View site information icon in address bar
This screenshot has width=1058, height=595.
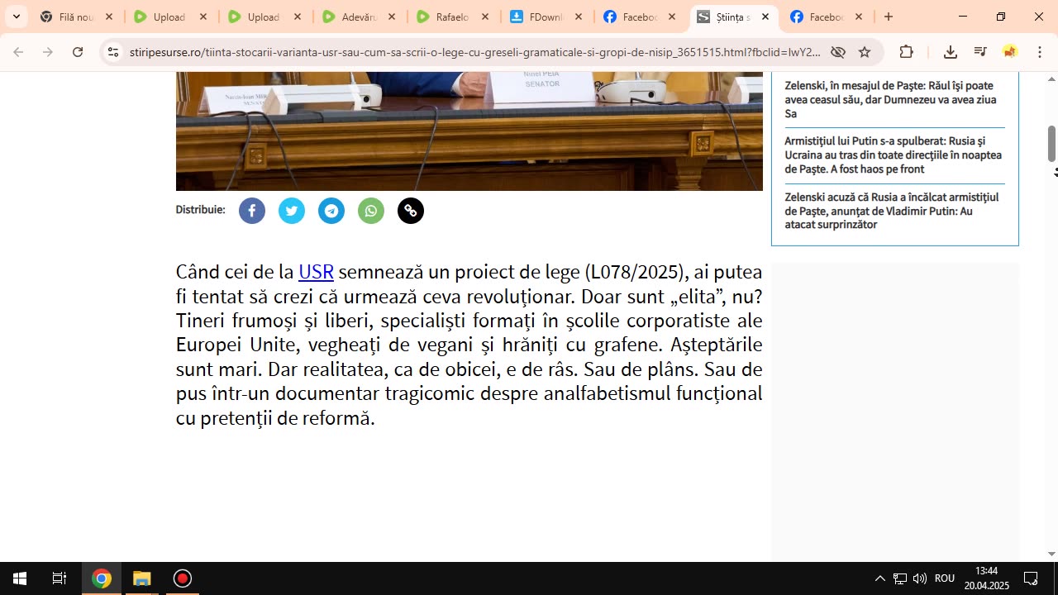113,52
